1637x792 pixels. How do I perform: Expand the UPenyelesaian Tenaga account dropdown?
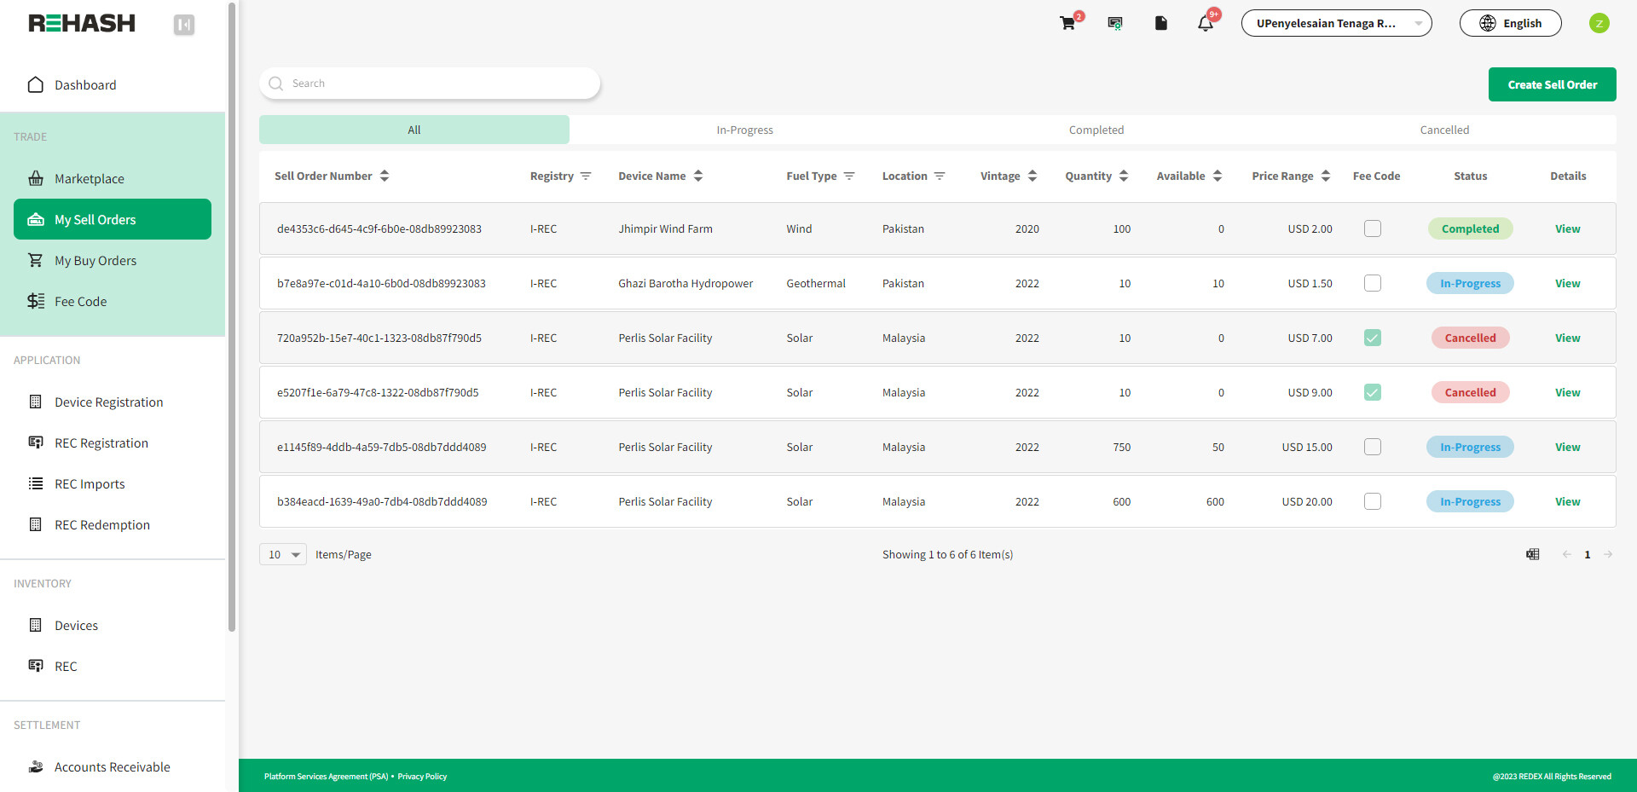[x=1336, y=23]
